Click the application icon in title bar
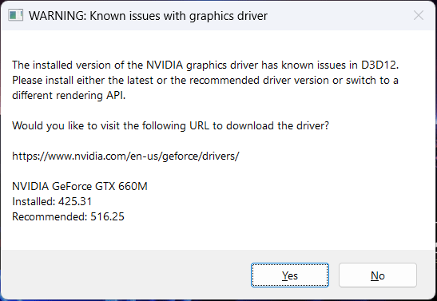Screen dimensions: 437x301 click(x=15, y=16)
